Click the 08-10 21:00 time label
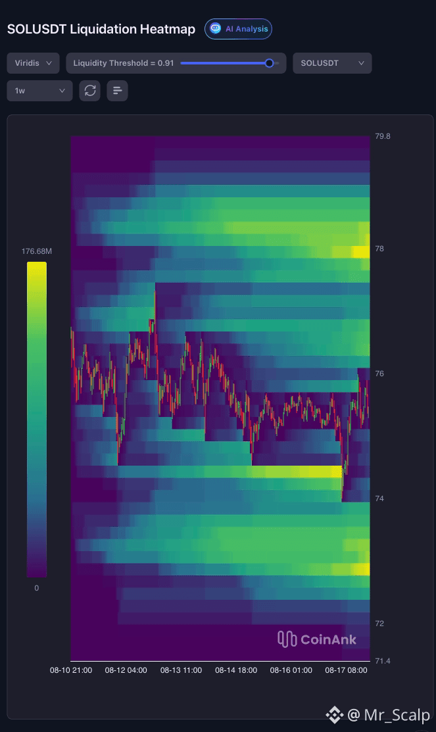This screenshot has height=732, width=436. coord(71,670)
